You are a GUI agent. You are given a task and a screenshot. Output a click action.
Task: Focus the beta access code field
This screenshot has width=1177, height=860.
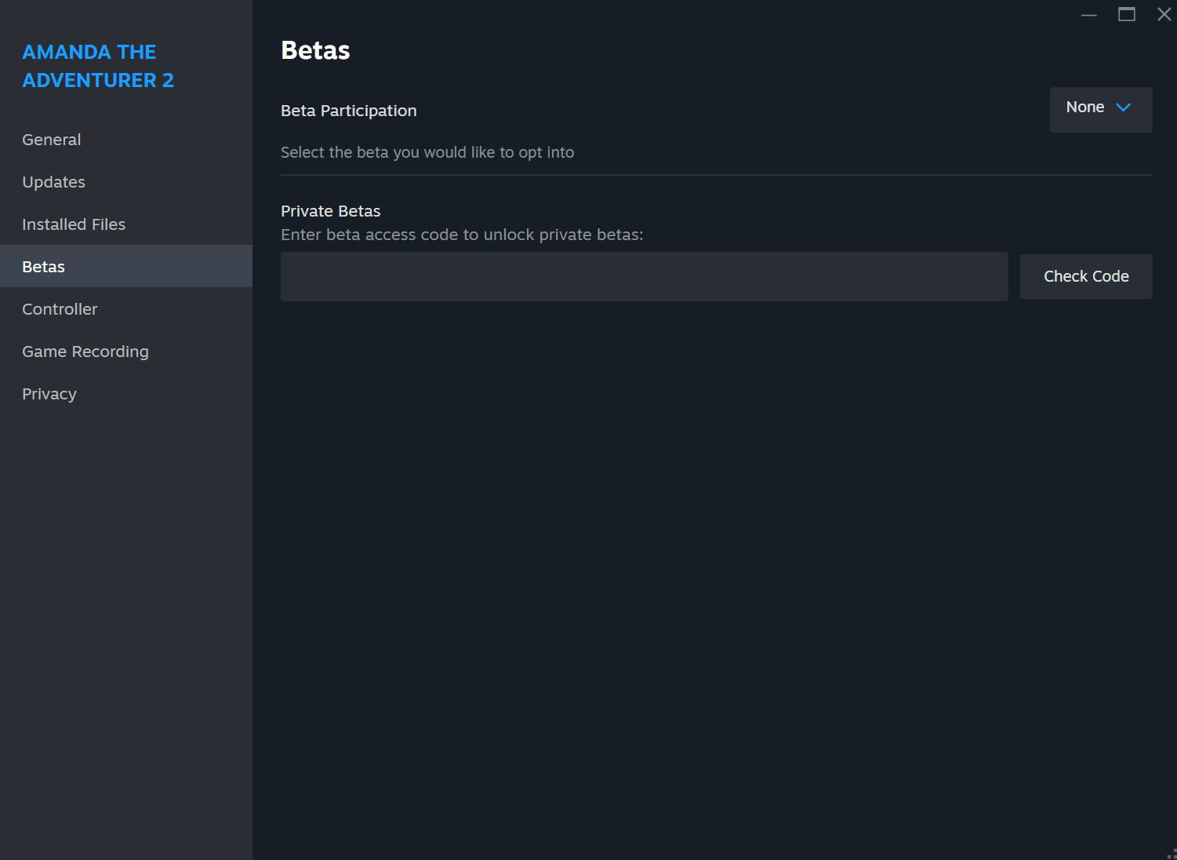click(x=645, y=276)
